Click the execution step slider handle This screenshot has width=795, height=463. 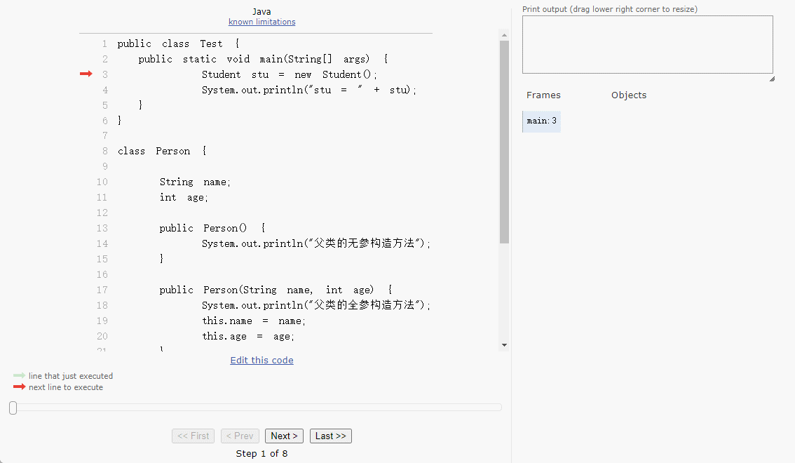tap(13, 408)
